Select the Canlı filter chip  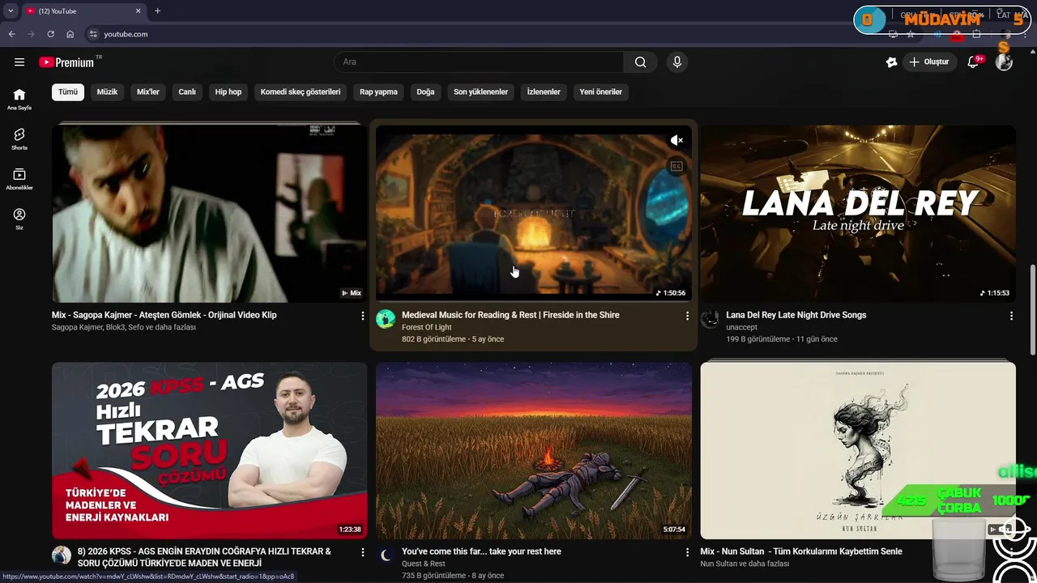point(187,92)
